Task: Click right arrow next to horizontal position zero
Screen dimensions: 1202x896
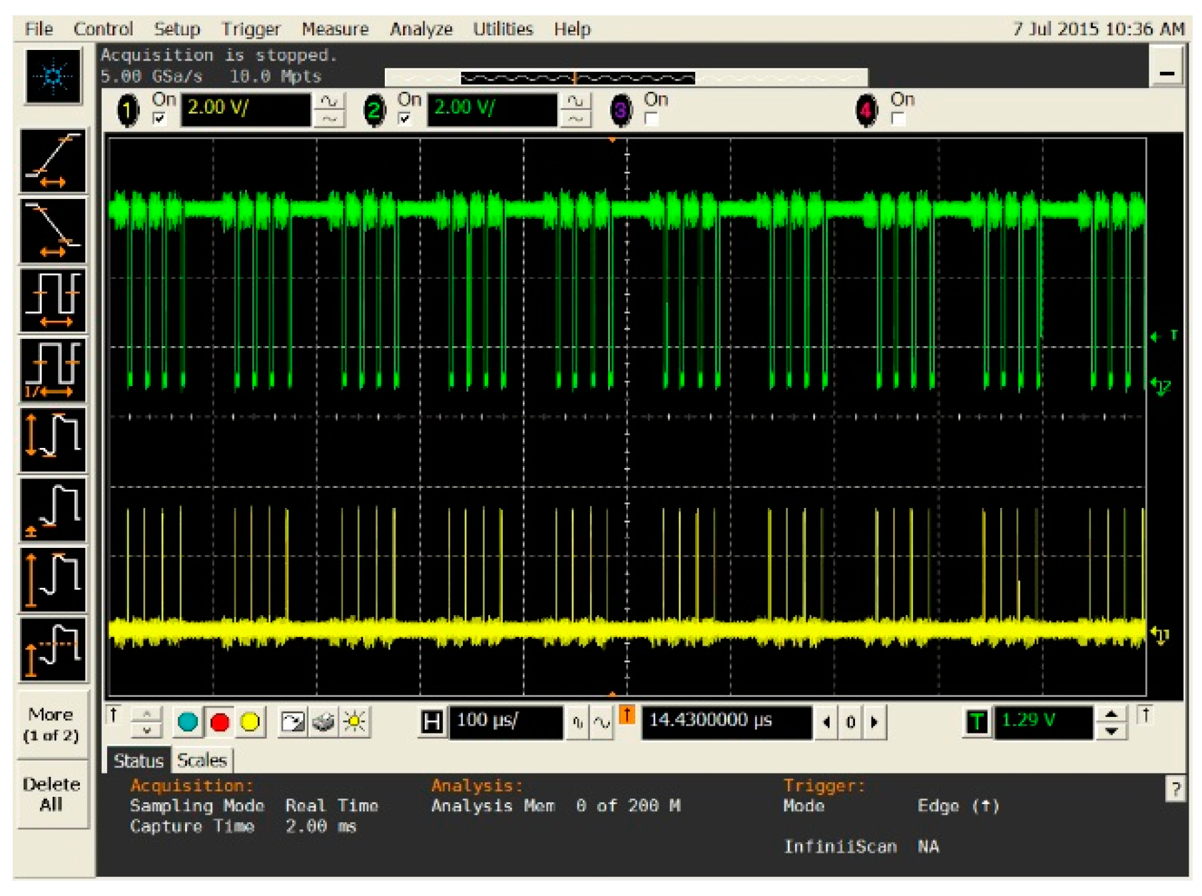Action: [x=874, y=722]
